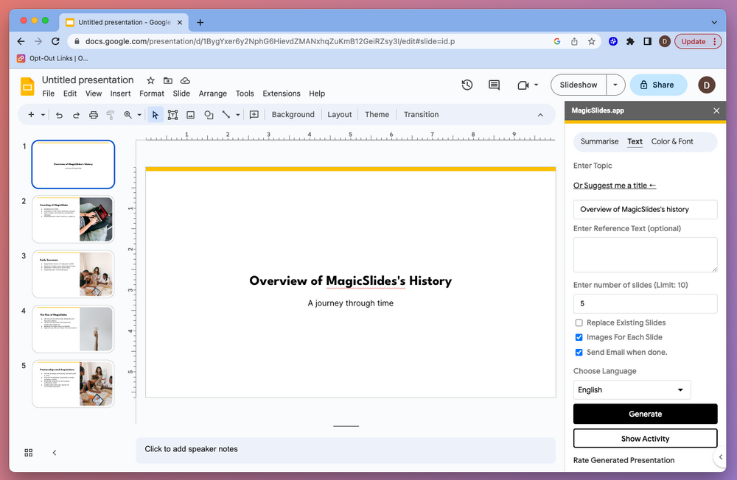Image resolution: width=737 pixels, height=480 pixels.
Task: Open grid view at bottom left
Action: 29,453
